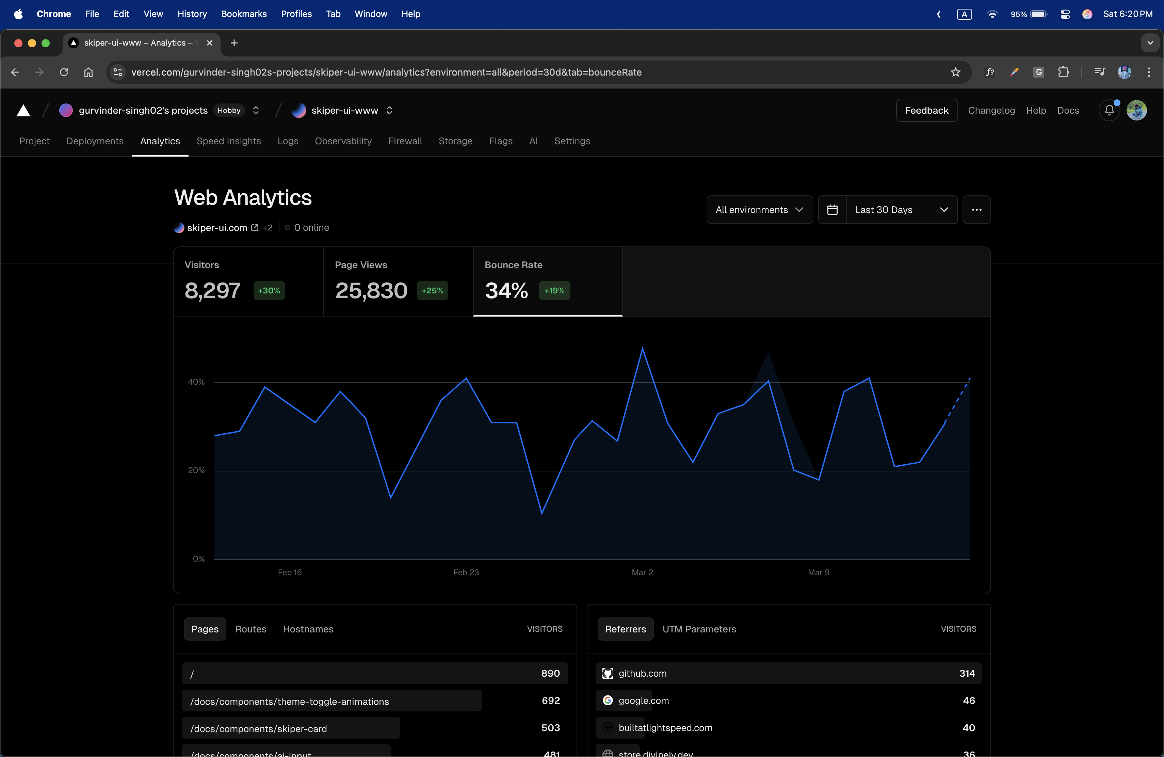This screenshot has height=757, width=1164.
Task: Open the Chrome Bookmarks menu
Action: pos(244,14)
